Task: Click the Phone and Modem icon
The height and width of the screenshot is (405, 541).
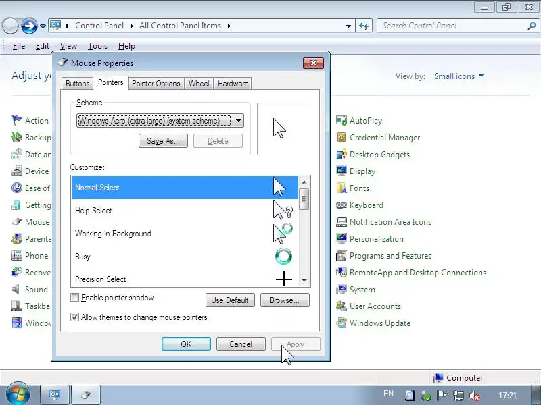Action: [x=16, y=256]
